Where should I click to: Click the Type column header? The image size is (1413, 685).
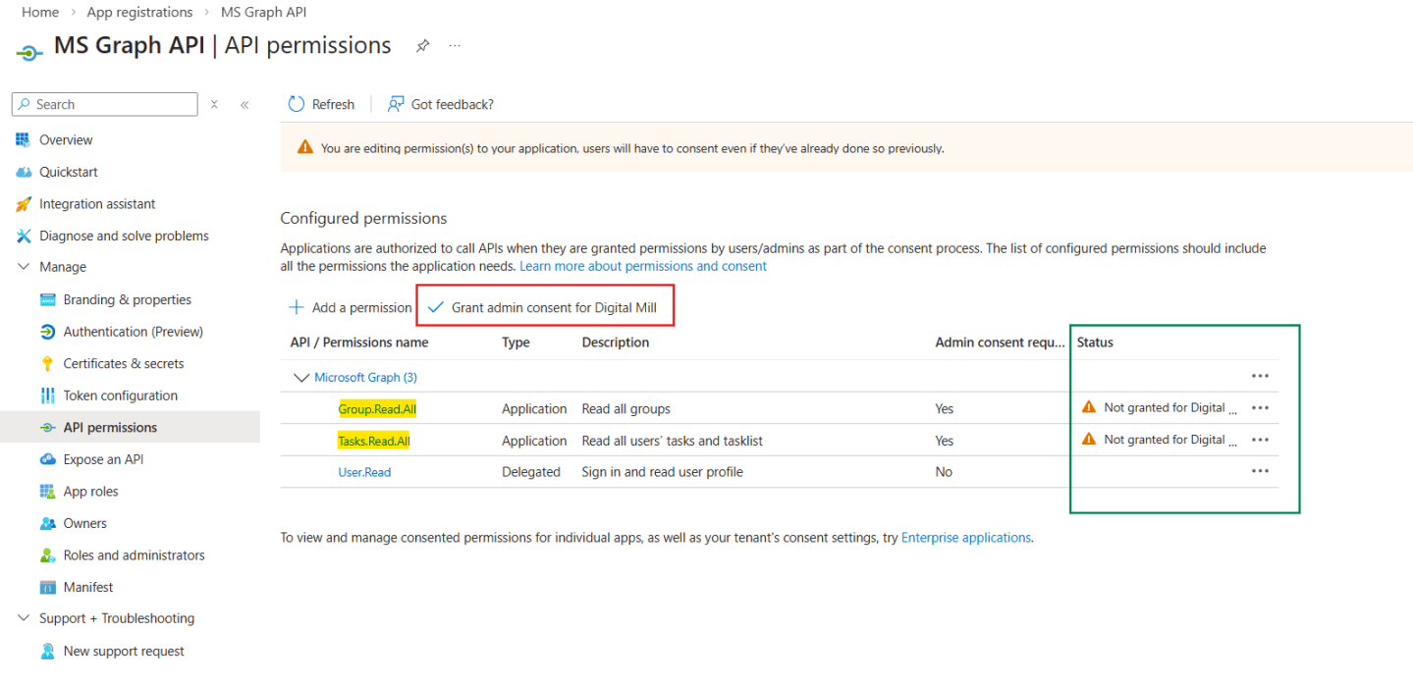point(516,342)
